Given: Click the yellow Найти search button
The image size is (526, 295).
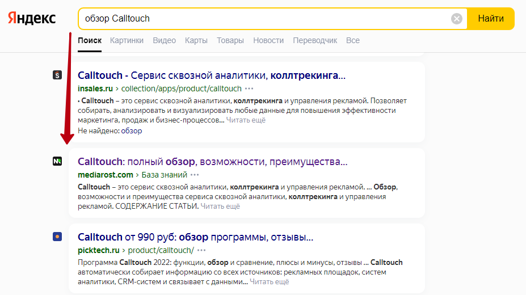Looking at the screenshot, I should [x=491, y=19].
